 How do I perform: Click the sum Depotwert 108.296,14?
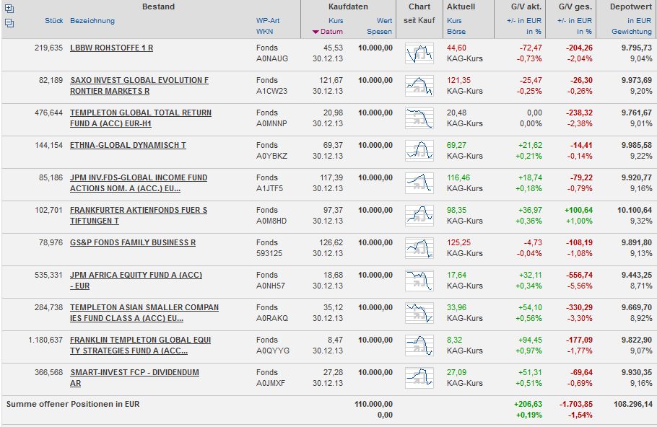(633, 404)
